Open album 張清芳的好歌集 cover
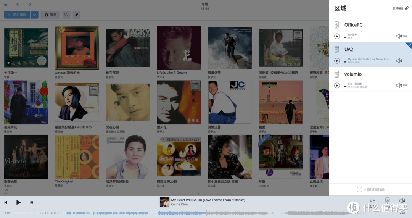 (128, 157)
